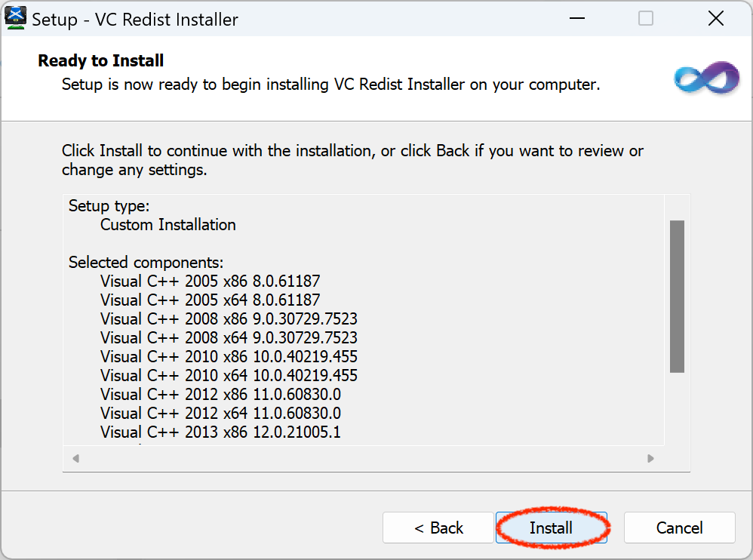Select the Visual C++ 2005 x64 8.0.61187 line
The height and width of the screenshot is (560, 753).
[210, 300]
